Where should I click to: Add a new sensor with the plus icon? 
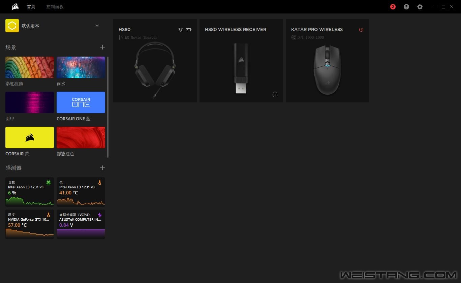point(102,168)
